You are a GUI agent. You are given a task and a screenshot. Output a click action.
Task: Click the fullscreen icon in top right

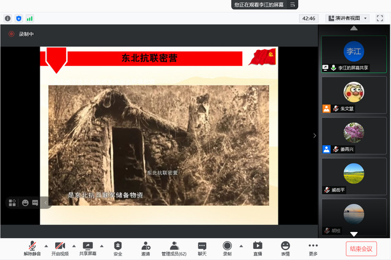379,18
